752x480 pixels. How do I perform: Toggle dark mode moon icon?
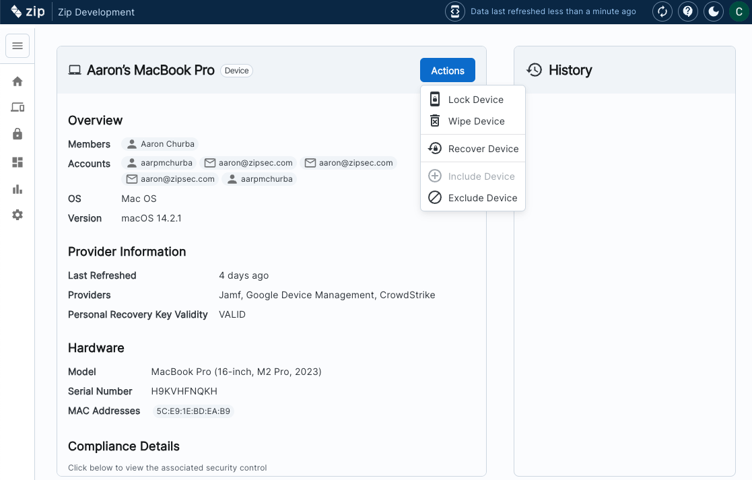pos(712,11)
